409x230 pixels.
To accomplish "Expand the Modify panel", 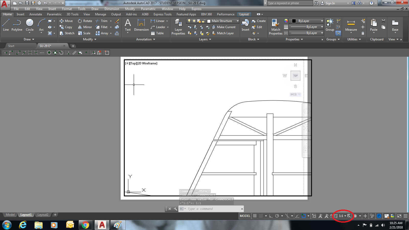I will pos(90,39).
